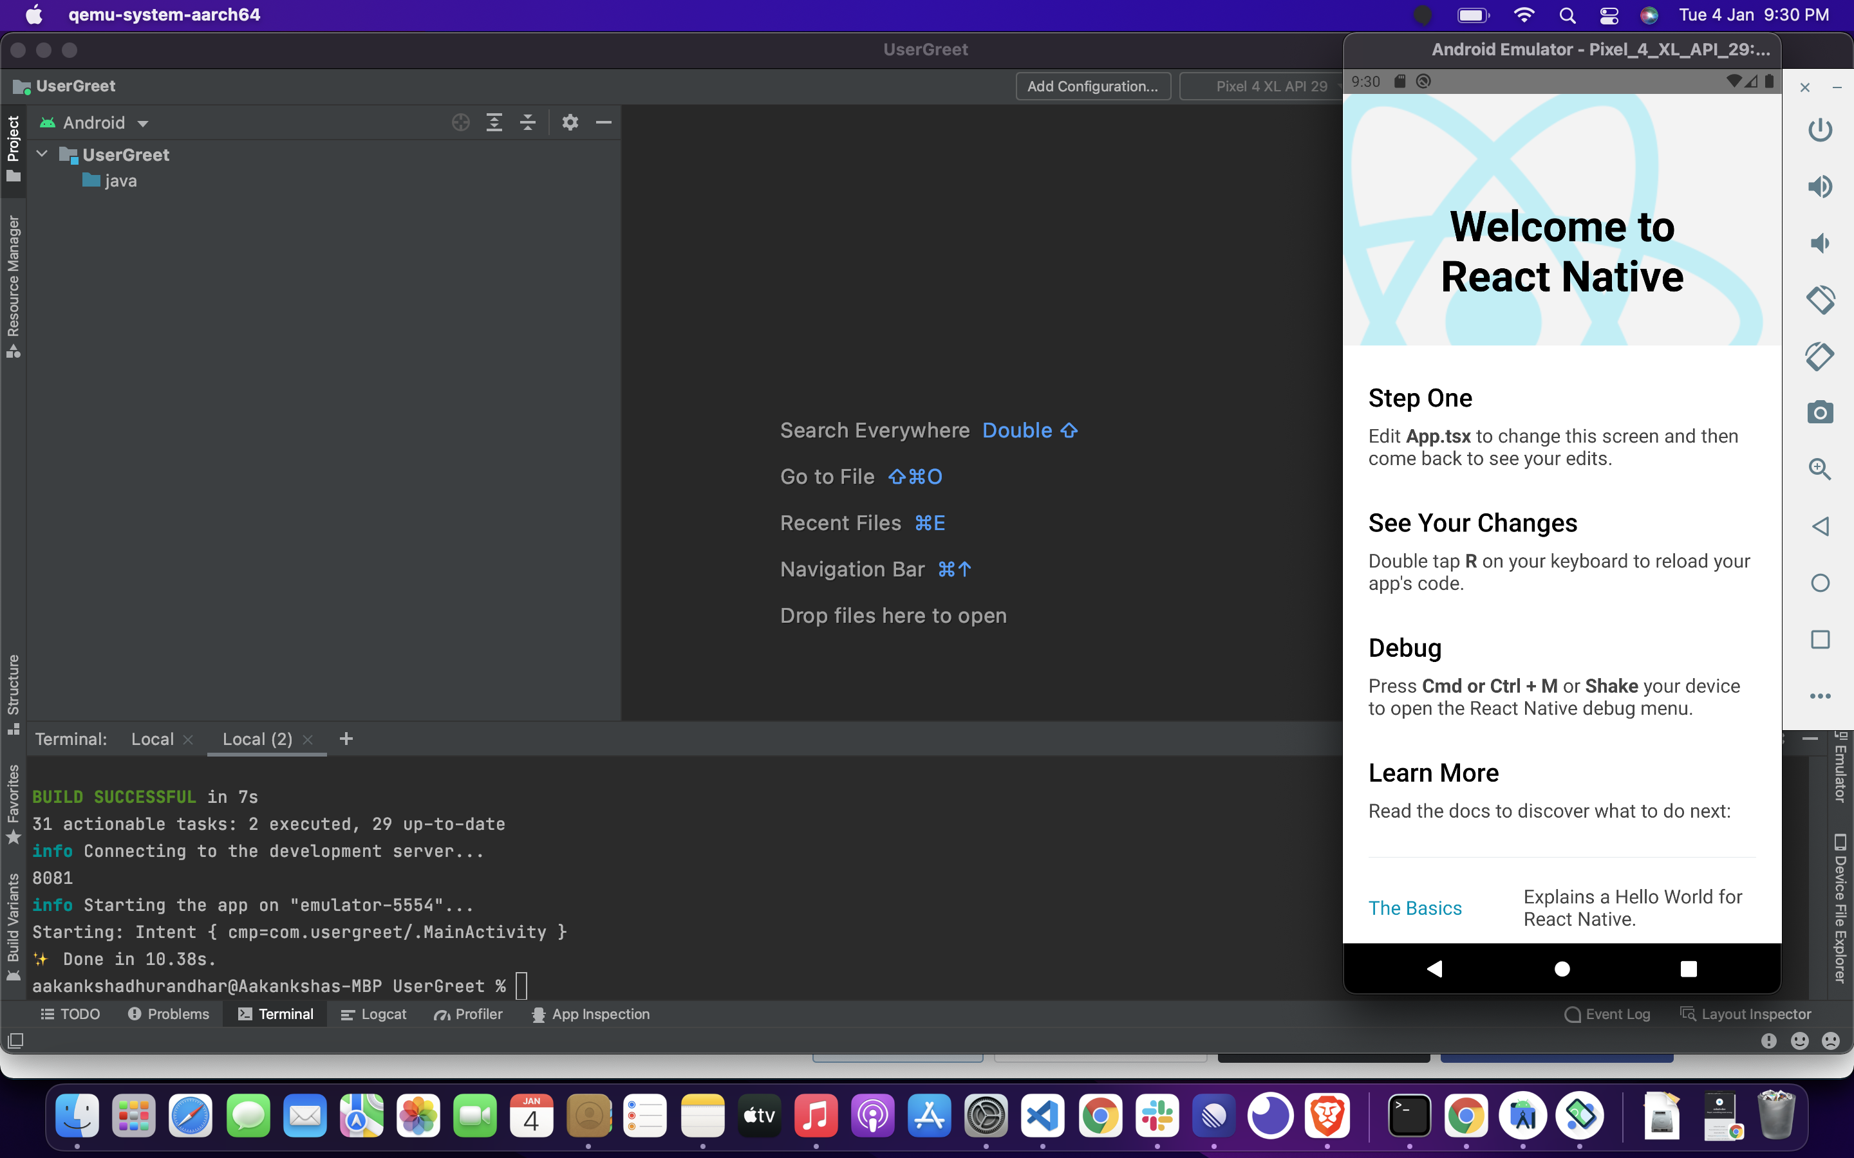Click emulator sidebar Back triangle icon
The height and width of the screenshot is (1158, 1854).
click(1819, 526)
